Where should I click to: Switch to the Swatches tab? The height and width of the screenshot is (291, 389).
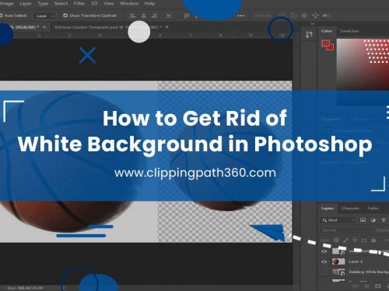click(349, 31)
